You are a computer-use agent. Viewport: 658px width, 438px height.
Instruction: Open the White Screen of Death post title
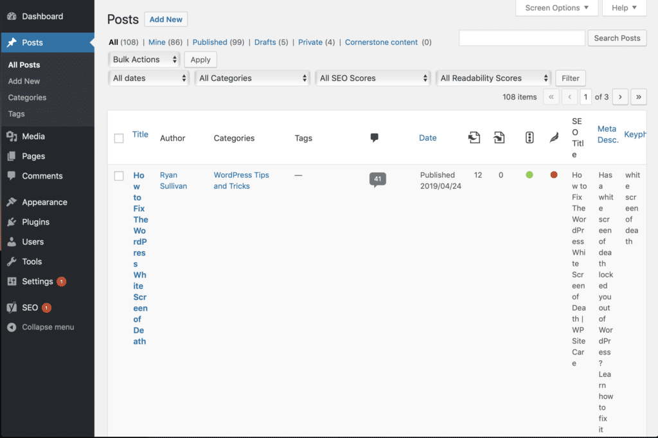click(141, 258)
